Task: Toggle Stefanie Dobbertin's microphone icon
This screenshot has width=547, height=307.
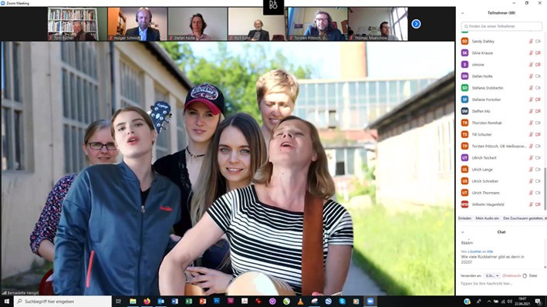Action: point(531,88)
